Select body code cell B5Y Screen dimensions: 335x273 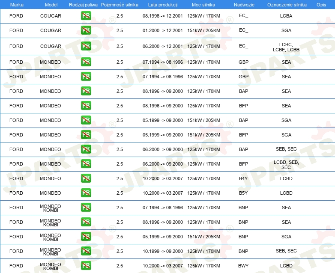coord(243,193)
